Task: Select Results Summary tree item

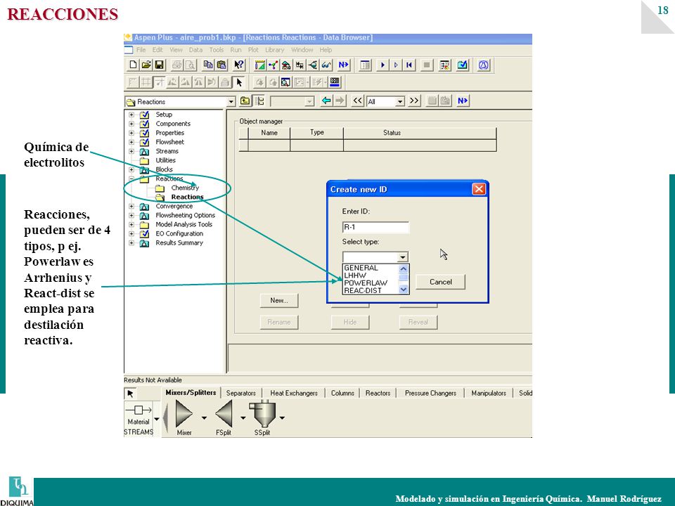Action: [x=179, y=242]
